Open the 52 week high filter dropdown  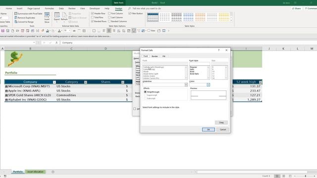(x=261, y=82)
